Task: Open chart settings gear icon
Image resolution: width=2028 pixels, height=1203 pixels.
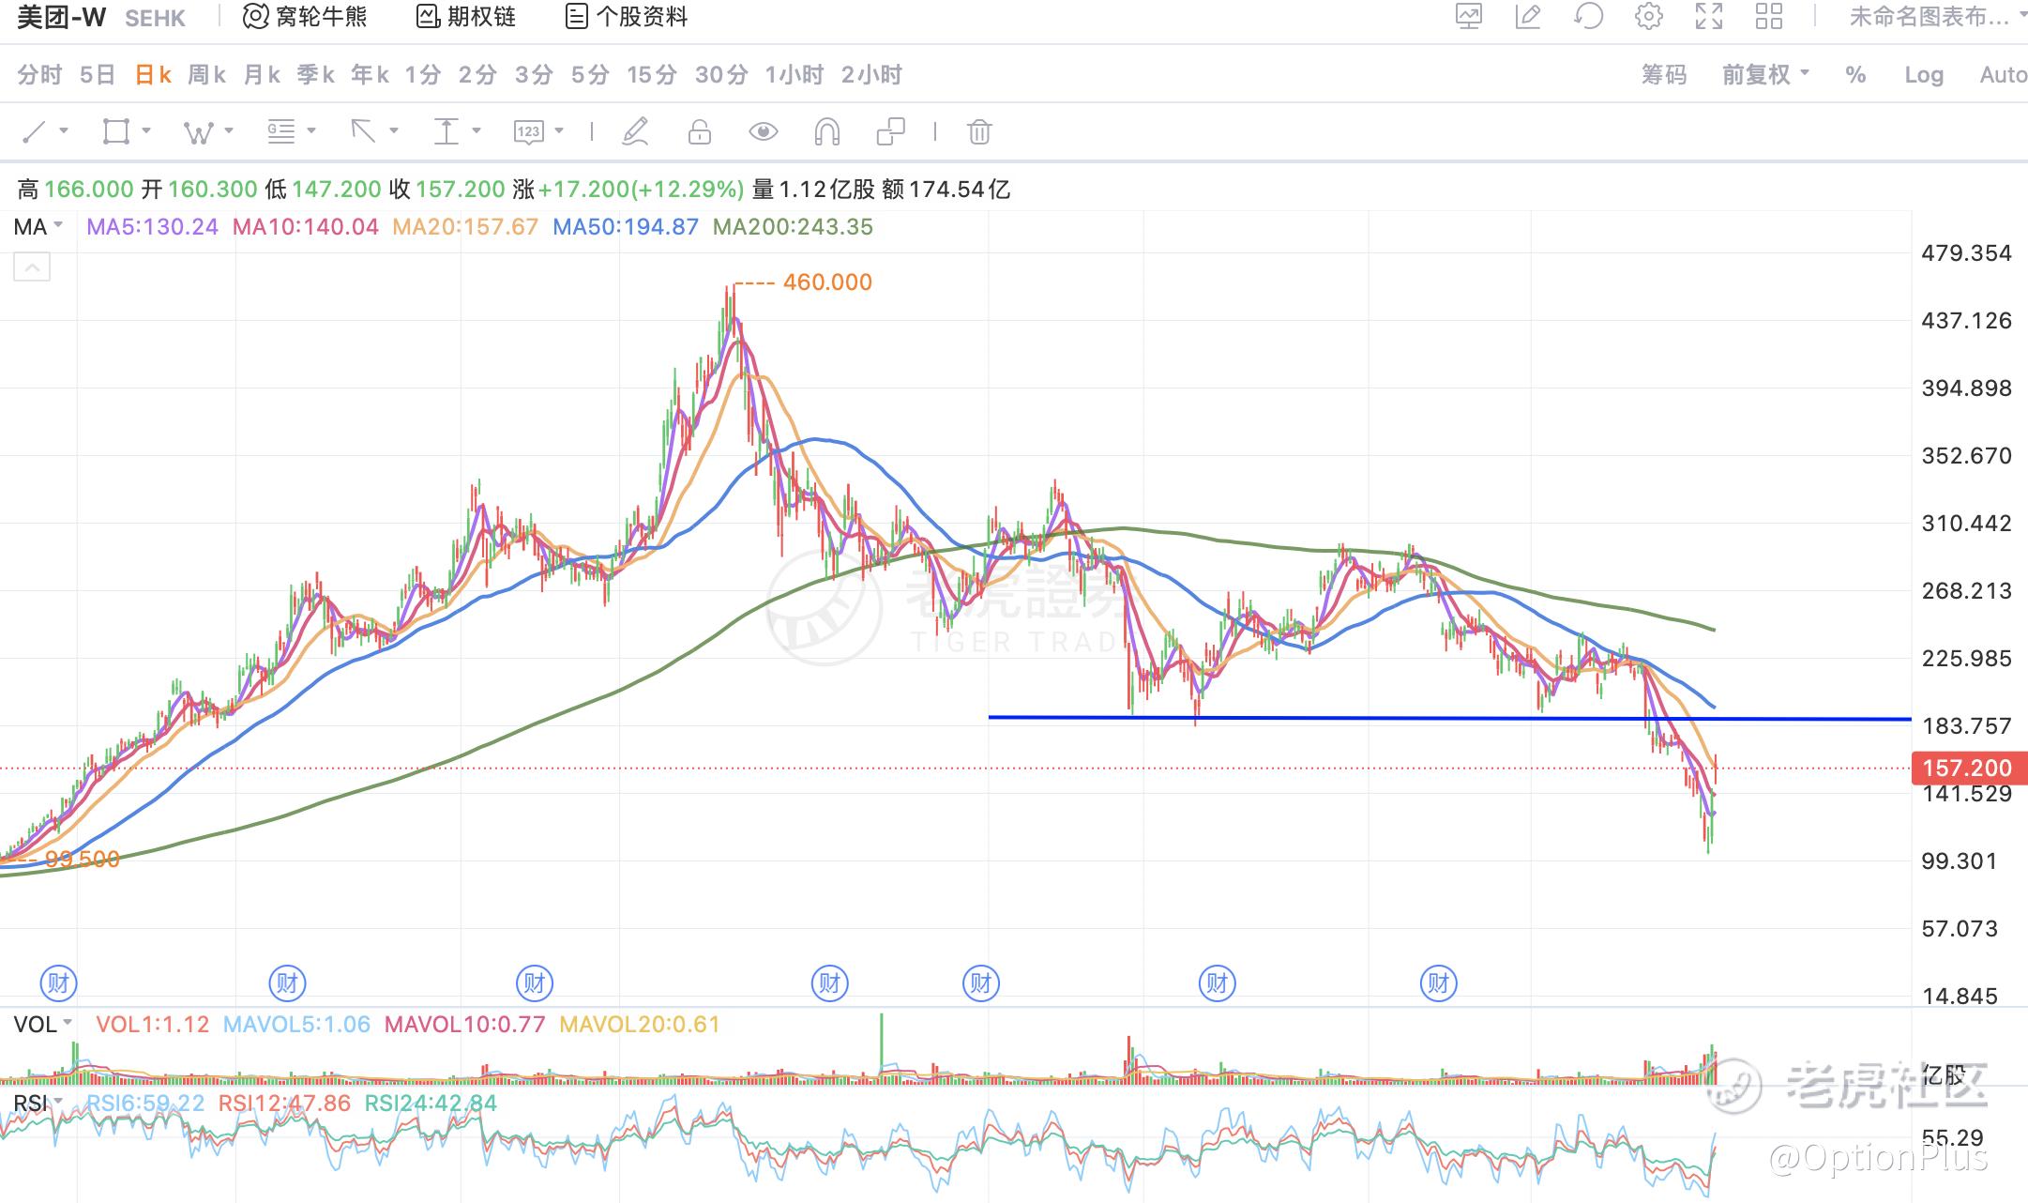Action: 1648,17
